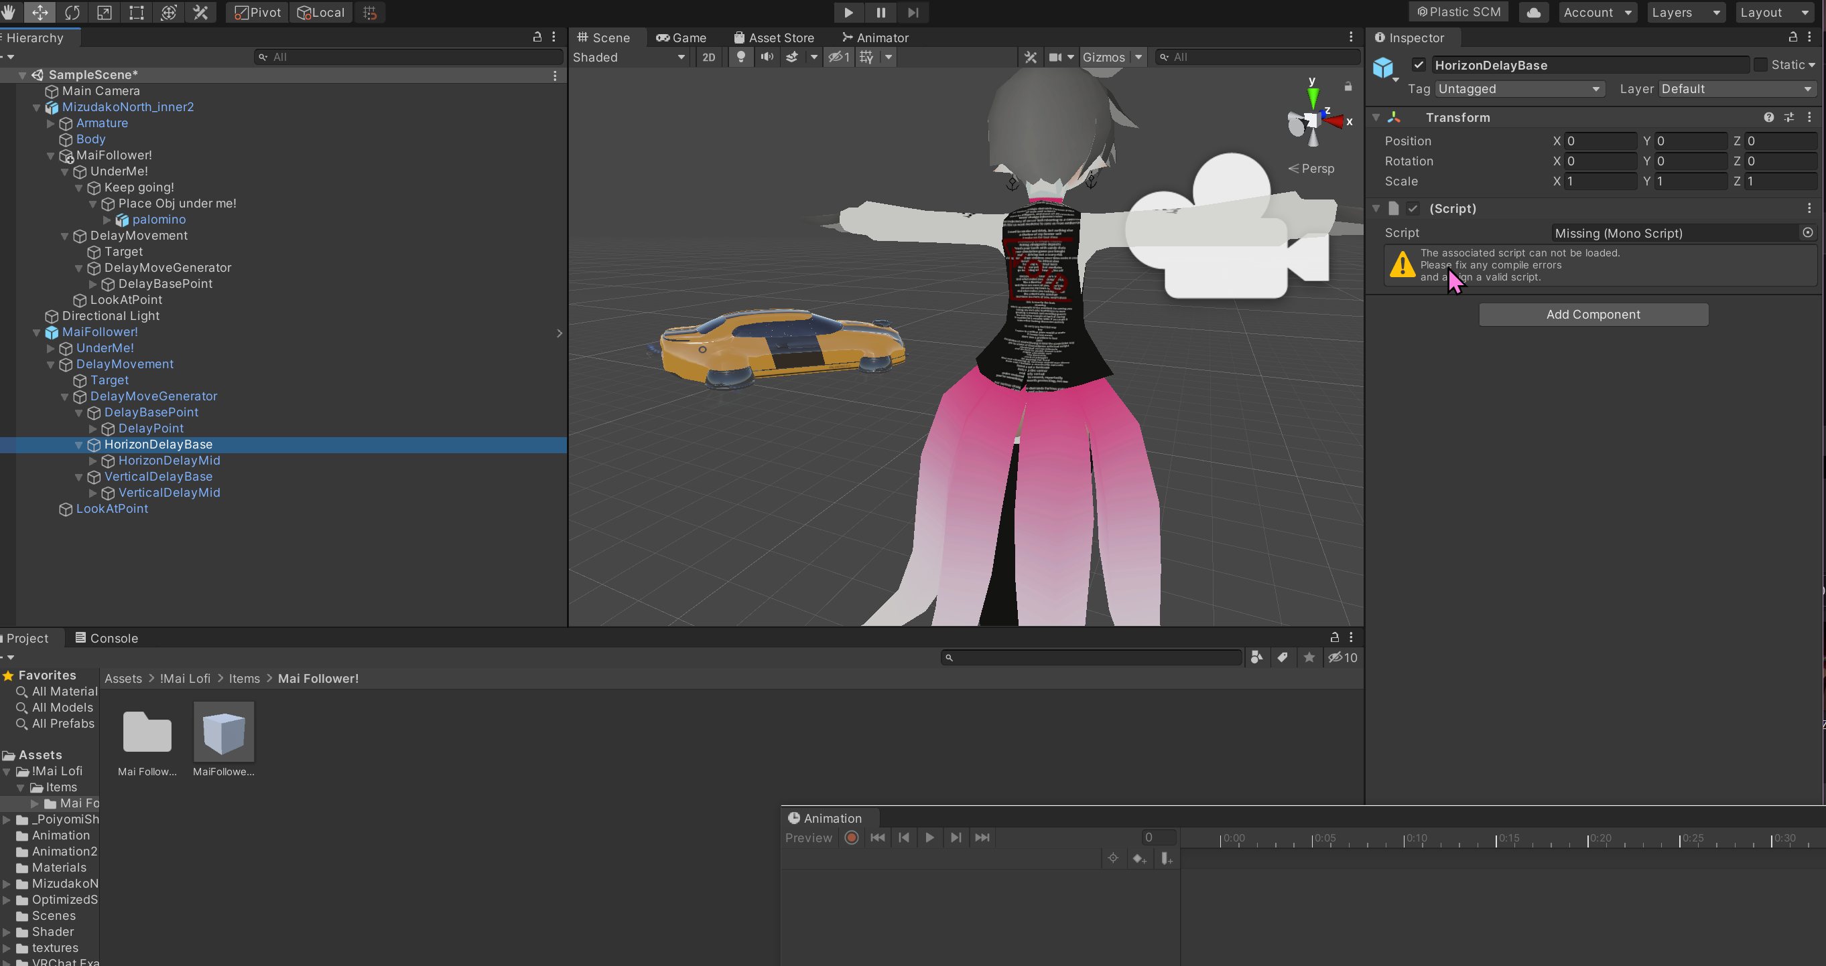
Task: Click the object picker for the missing Script
Action: (x=1807, y=233)
